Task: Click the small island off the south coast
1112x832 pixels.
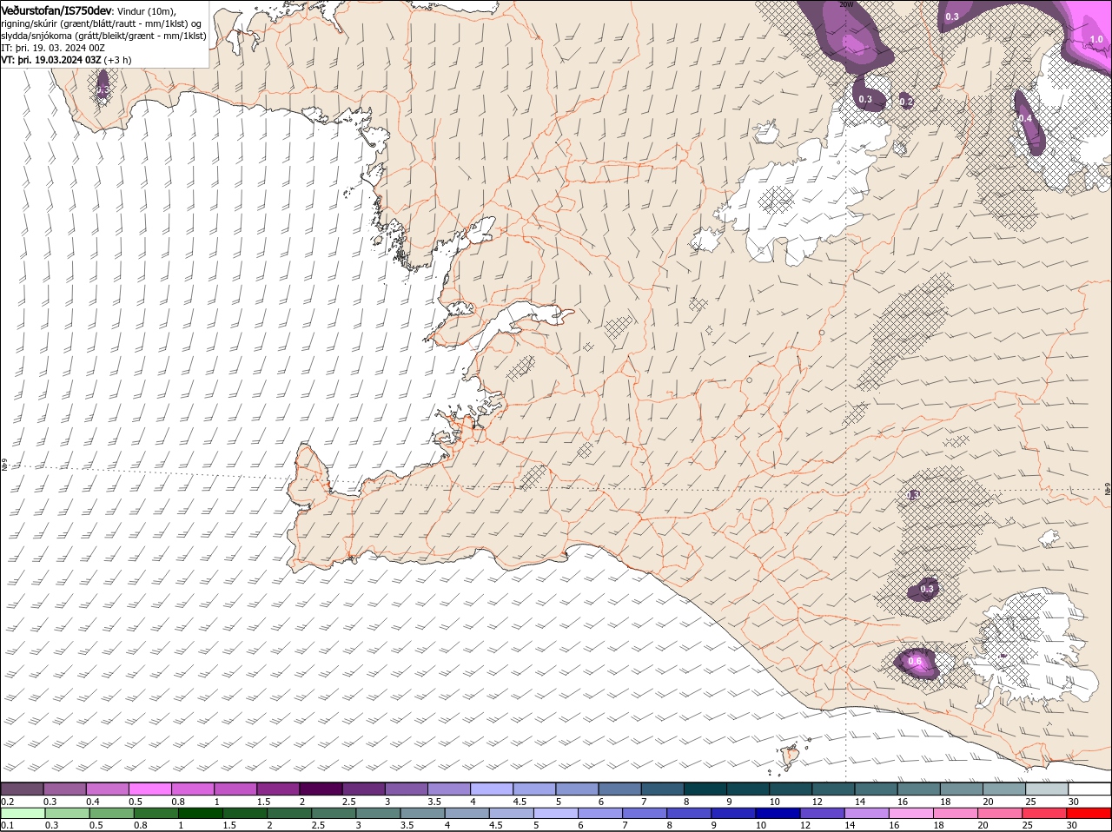Action: [x=790, y=756]
